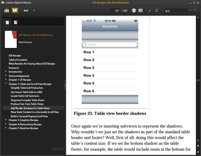Open Place Static Content in a Zoomable Scroll View

[x=35, y=112]
